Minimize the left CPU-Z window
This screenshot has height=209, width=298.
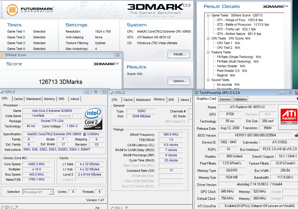pyautogui.click(x=87, y=92)
